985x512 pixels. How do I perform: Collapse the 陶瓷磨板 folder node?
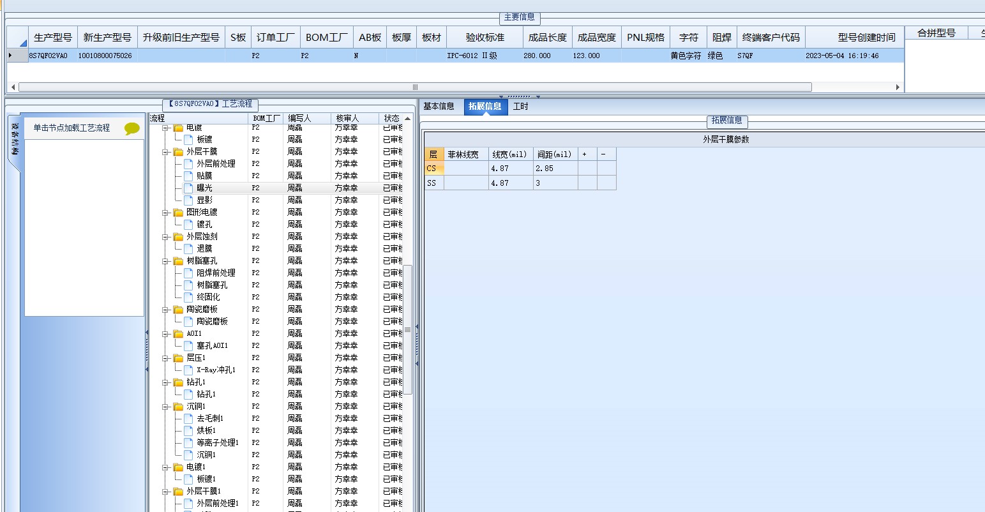point(165,310)
